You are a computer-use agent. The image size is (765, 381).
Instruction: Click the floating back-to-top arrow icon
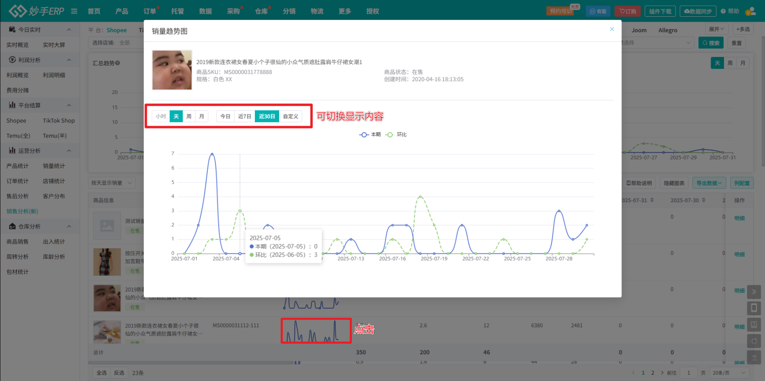coord(754,357)
